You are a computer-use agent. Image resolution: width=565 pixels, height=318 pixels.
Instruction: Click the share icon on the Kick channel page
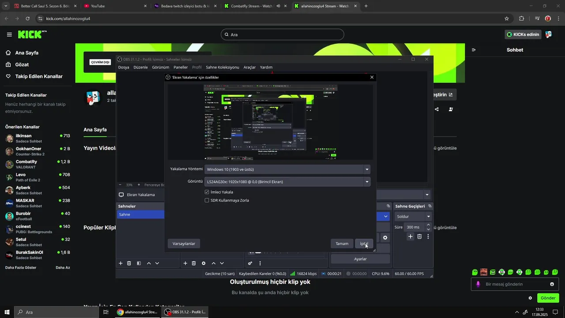pos(437,109)
